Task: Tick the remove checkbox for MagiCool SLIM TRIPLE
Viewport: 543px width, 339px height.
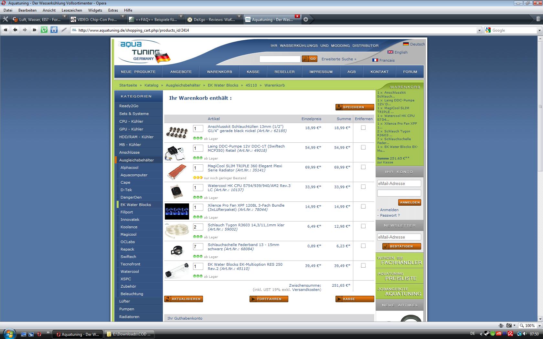Action: pos(363,167)
